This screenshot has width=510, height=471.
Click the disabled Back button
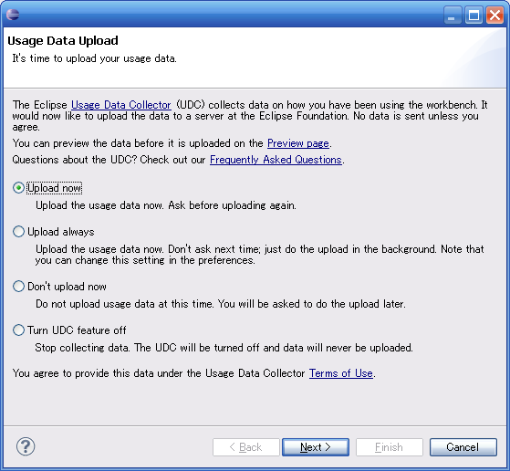246,447
